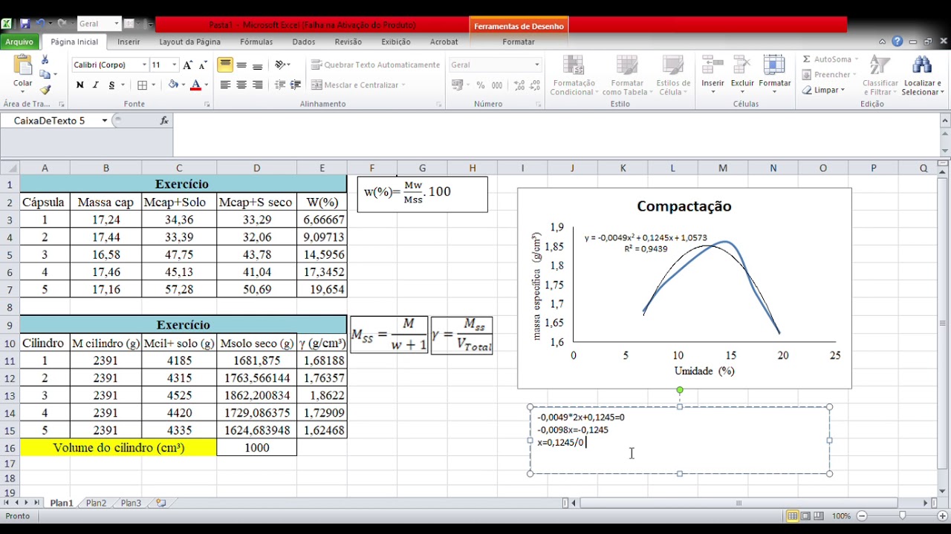Toggle top vertical alignment
Screen dimensions: 951x534
225,65
